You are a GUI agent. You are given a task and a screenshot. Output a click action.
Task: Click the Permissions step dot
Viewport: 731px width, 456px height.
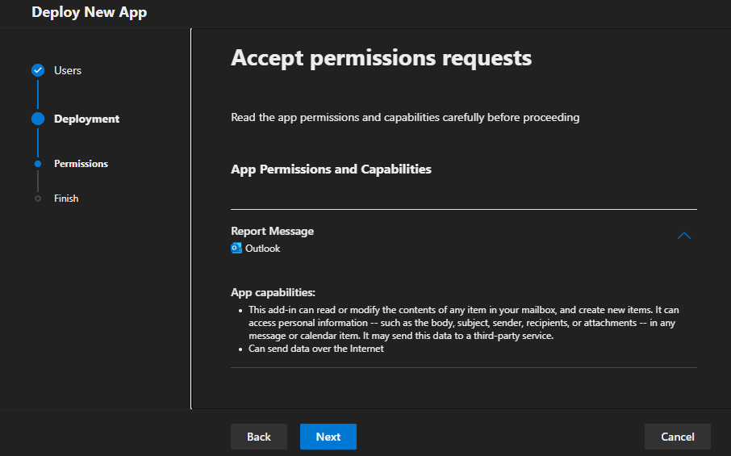point(38,164)
